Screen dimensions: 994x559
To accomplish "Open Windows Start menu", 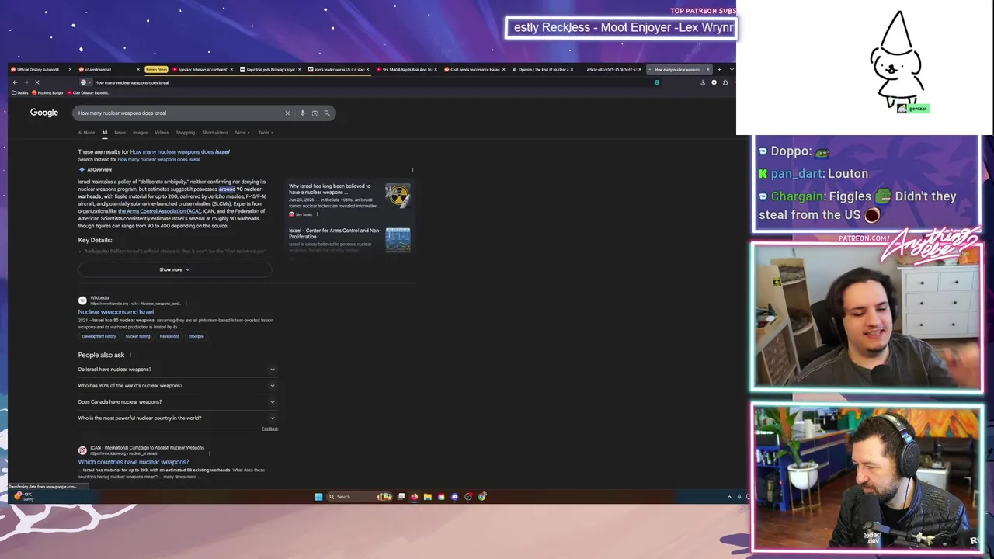I will coord(318,497).
